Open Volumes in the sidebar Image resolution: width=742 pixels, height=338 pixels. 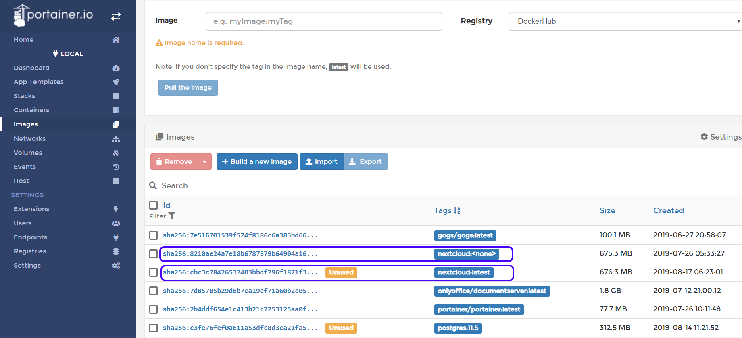tap(28, 153)
